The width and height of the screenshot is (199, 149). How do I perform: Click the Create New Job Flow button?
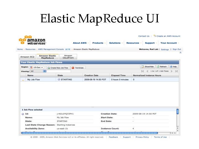[x=58, y=68]
